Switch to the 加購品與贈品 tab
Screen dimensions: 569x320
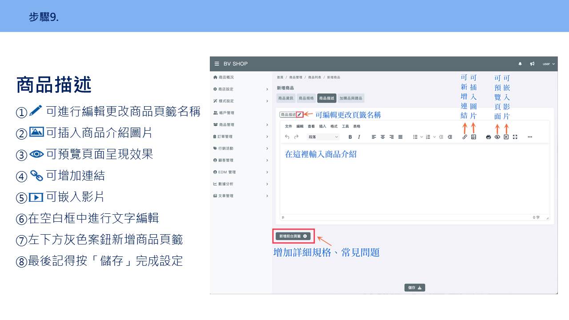351,98
